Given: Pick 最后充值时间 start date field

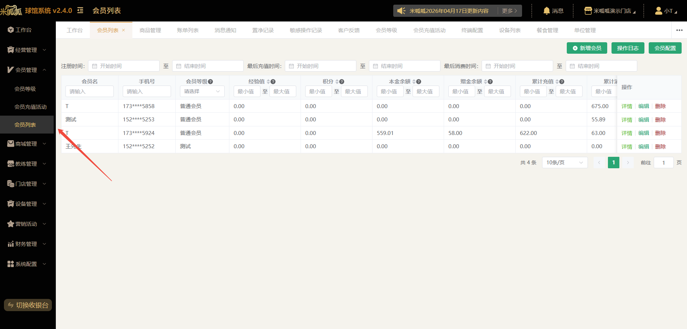Looking at the screenshot, I should (x=321, y=66).
